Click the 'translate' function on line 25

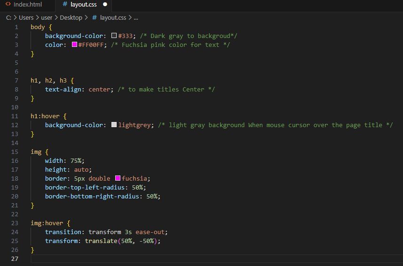101,241
